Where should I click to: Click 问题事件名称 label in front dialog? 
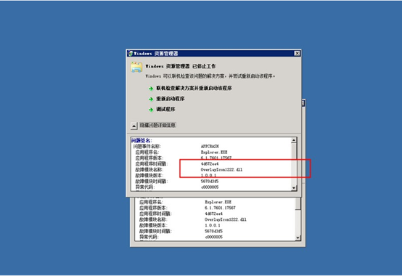tap(147, 147)
